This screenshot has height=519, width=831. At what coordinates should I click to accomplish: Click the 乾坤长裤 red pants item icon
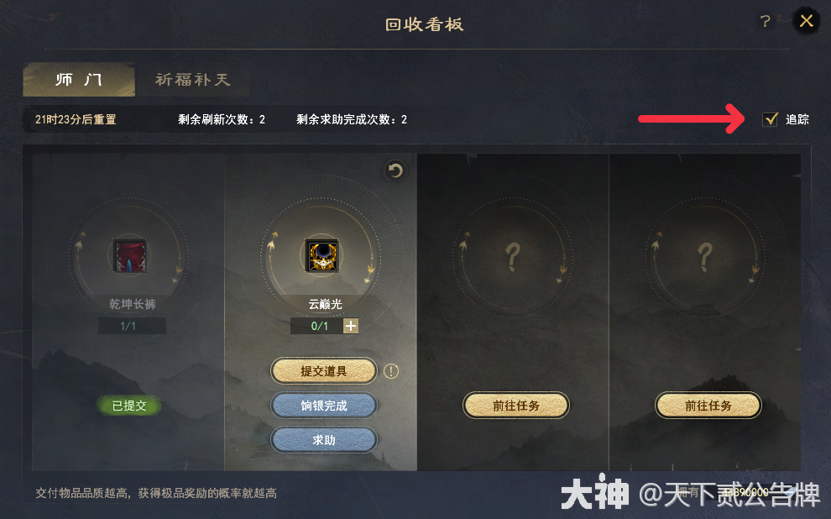tap(130, 255)
